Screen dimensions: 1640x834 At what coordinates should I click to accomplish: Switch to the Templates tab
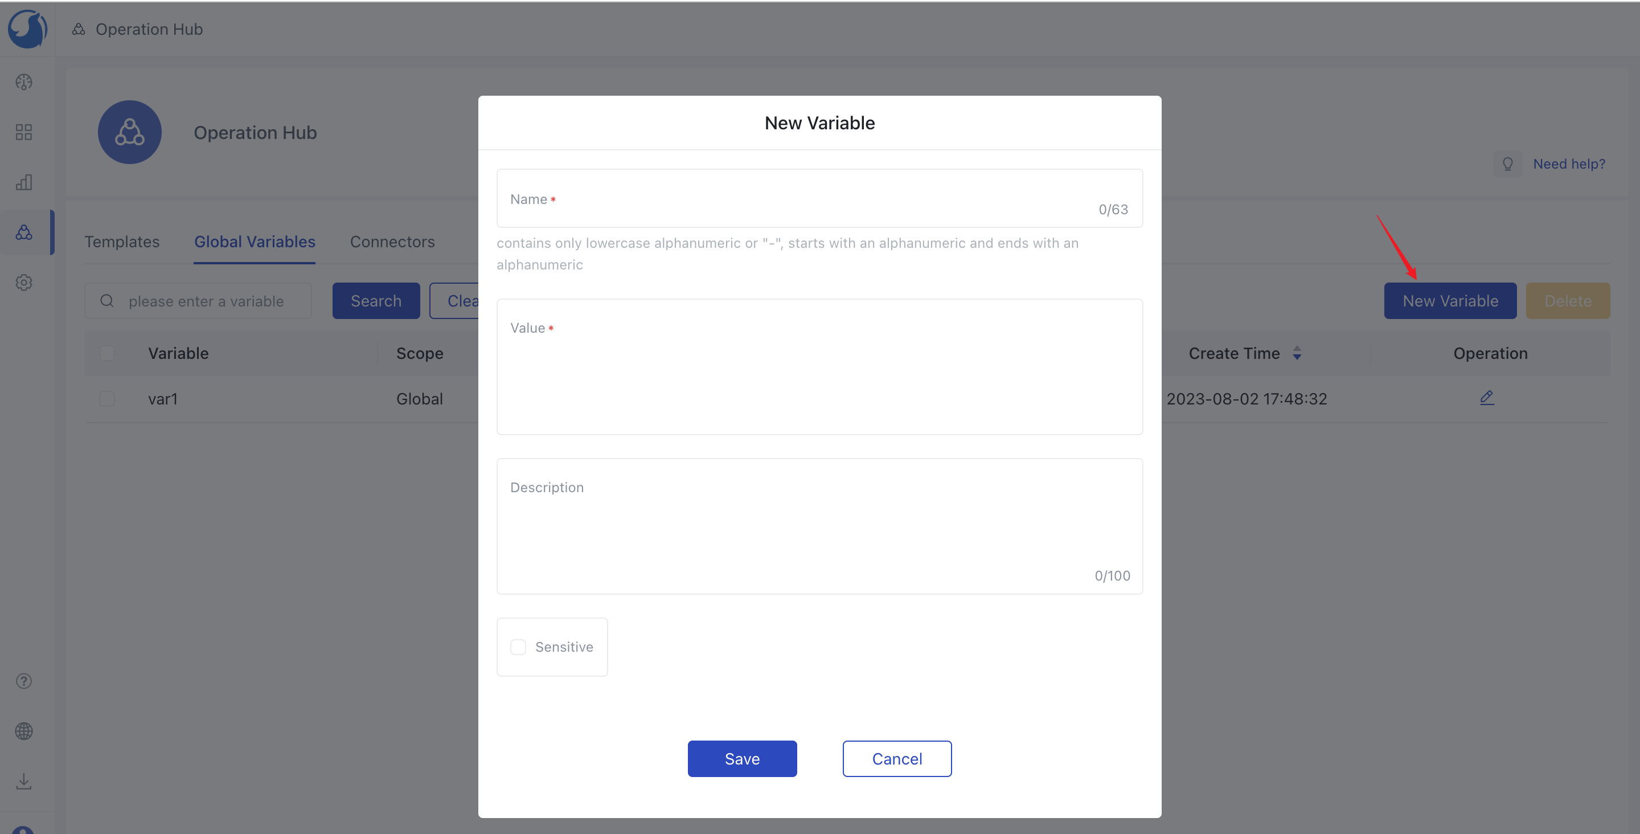tap(121, 240)
